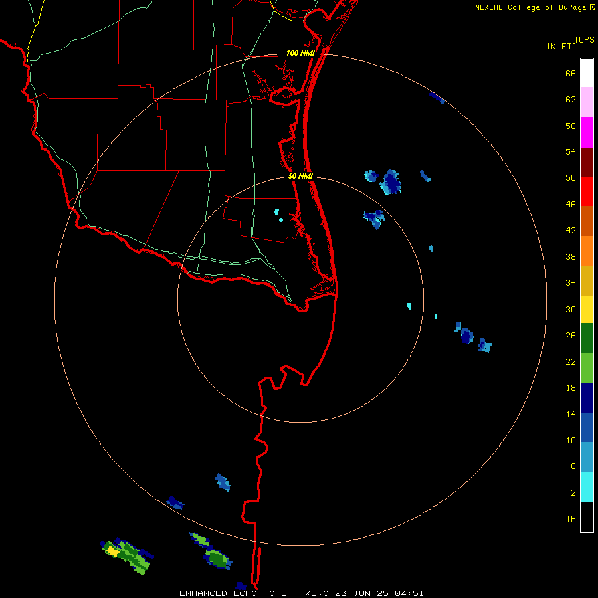The width and height of the screenshot is (598, 598).
Task: Click the navy blue legend swatch
Action: pyautogui.click(x=587, y=398)
